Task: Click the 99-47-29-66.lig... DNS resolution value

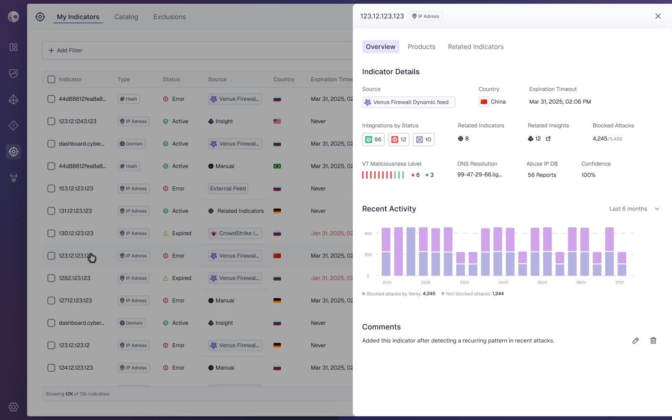Action: [479, 175]
